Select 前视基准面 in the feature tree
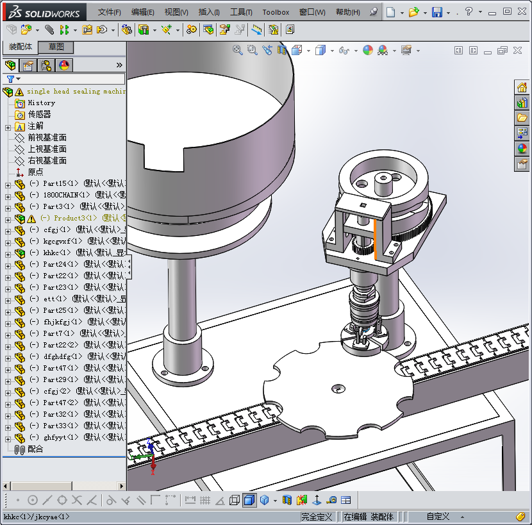Viewport: 532px width, 525px height. pos(47,138)
